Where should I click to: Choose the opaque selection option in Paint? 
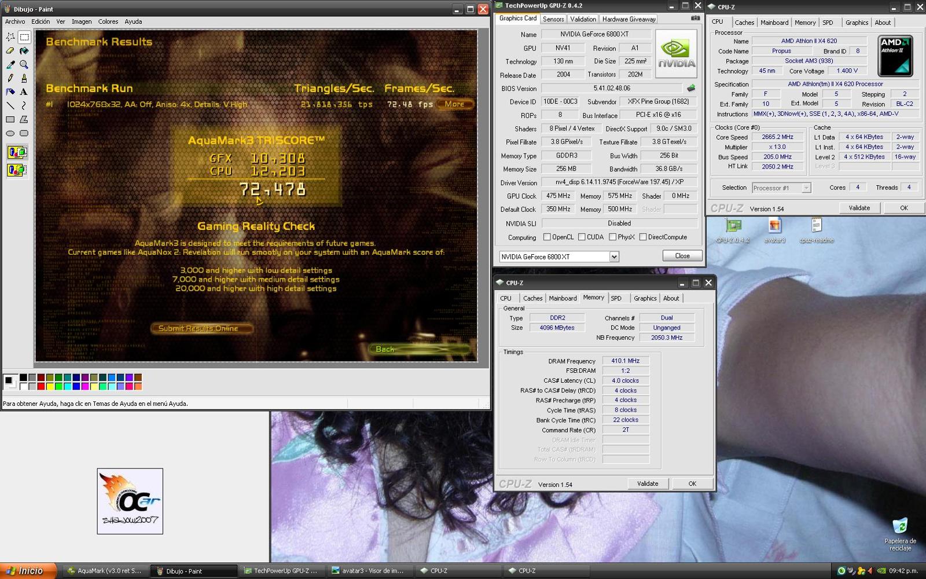[17, 153]
